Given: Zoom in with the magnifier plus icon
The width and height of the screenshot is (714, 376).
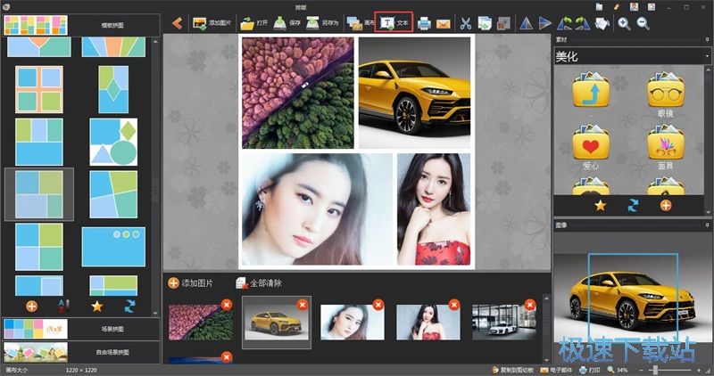Looking at the screenshot, I should tap(624, 23).
